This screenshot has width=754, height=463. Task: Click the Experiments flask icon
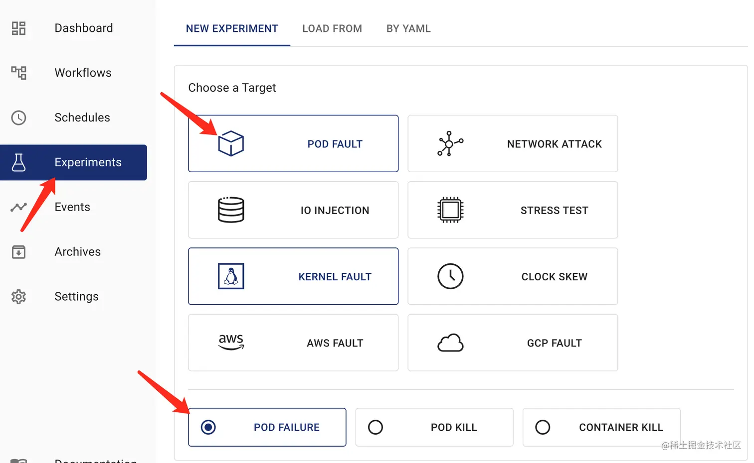tap(18, 162)
